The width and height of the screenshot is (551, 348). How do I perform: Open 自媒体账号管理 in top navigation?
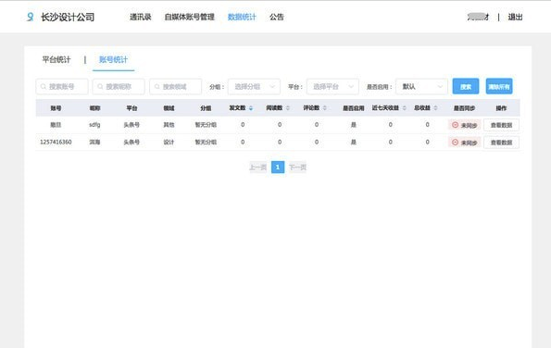pyautogui.click(x=190, y=17)
